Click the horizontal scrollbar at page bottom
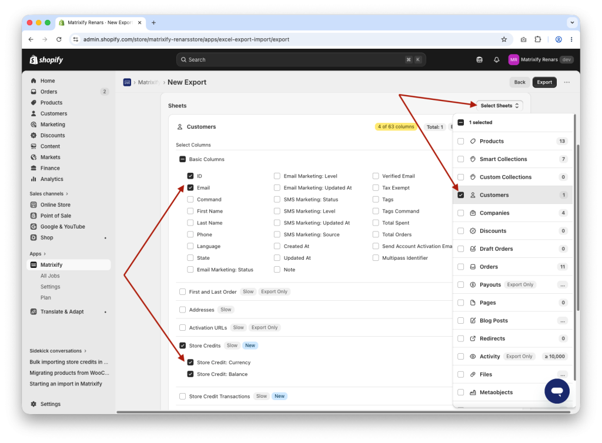This screenshot has width=602, height=443. click(343, 412)
